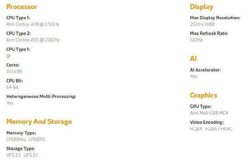The height and width of the screenshot is (165, 248).
Task: Click the AI section heading
Action: (x=193, y=59)
